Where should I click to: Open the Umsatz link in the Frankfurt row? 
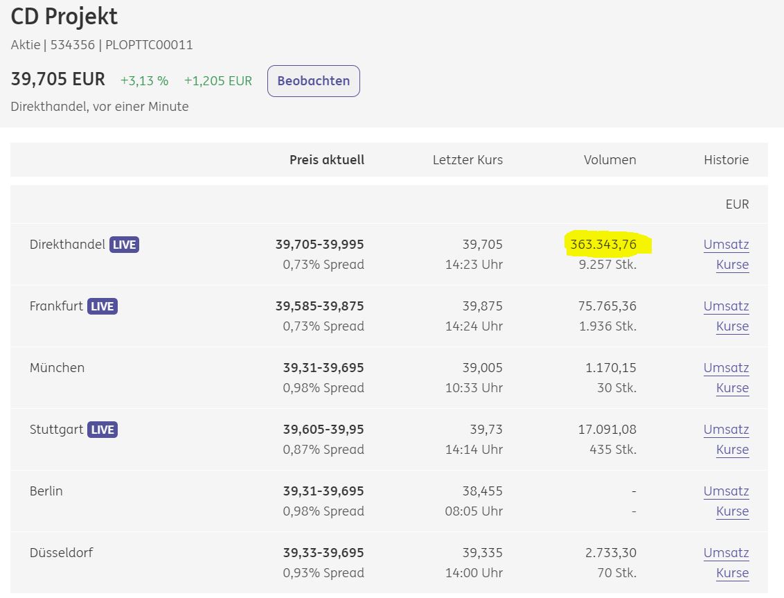[726, 306]
